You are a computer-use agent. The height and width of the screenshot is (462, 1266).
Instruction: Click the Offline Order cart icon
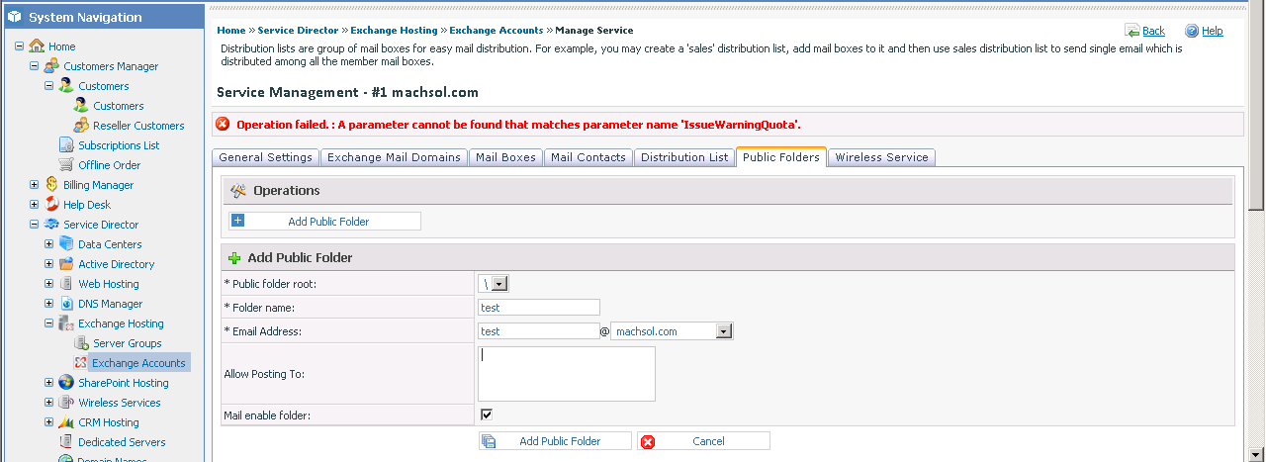pos(66,165)
